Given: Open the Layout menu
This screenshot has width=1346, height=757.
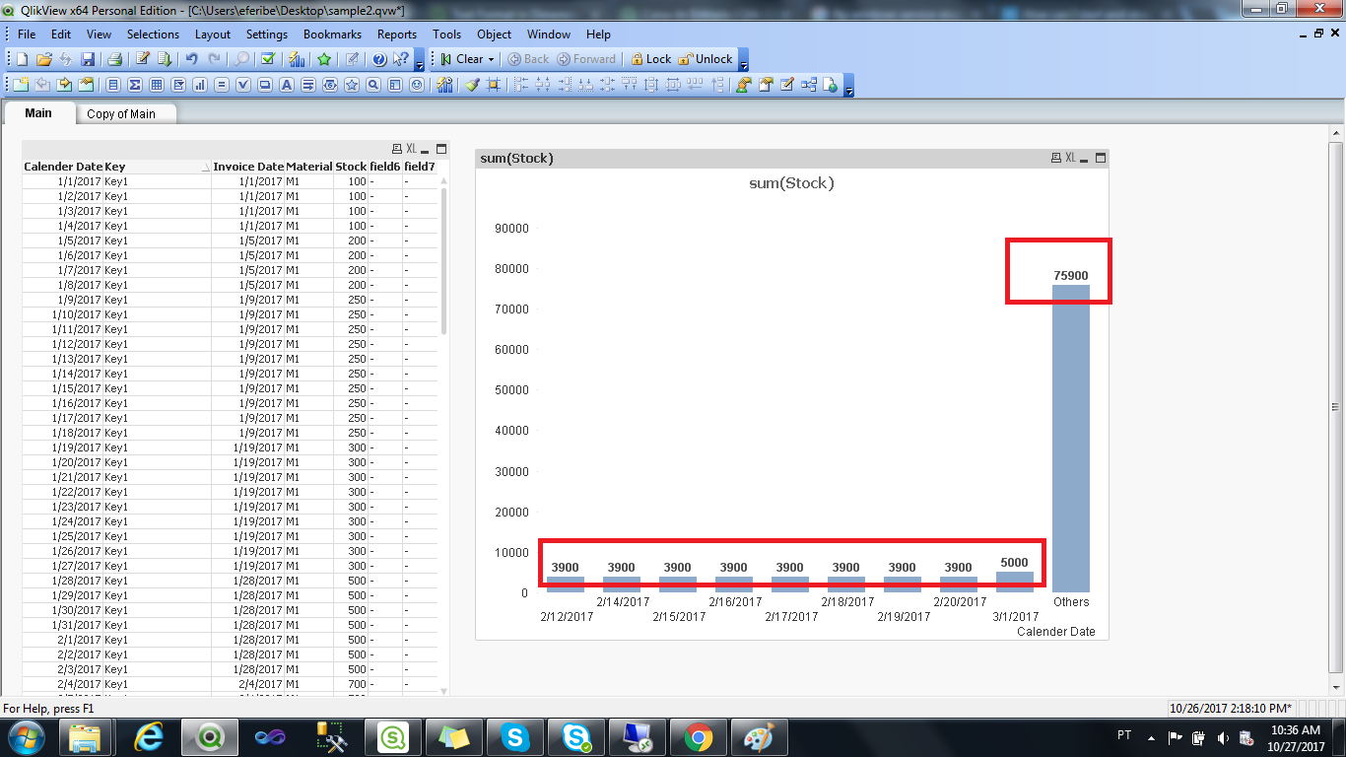Looking at the screenshot, I should (x=213, y=34).
